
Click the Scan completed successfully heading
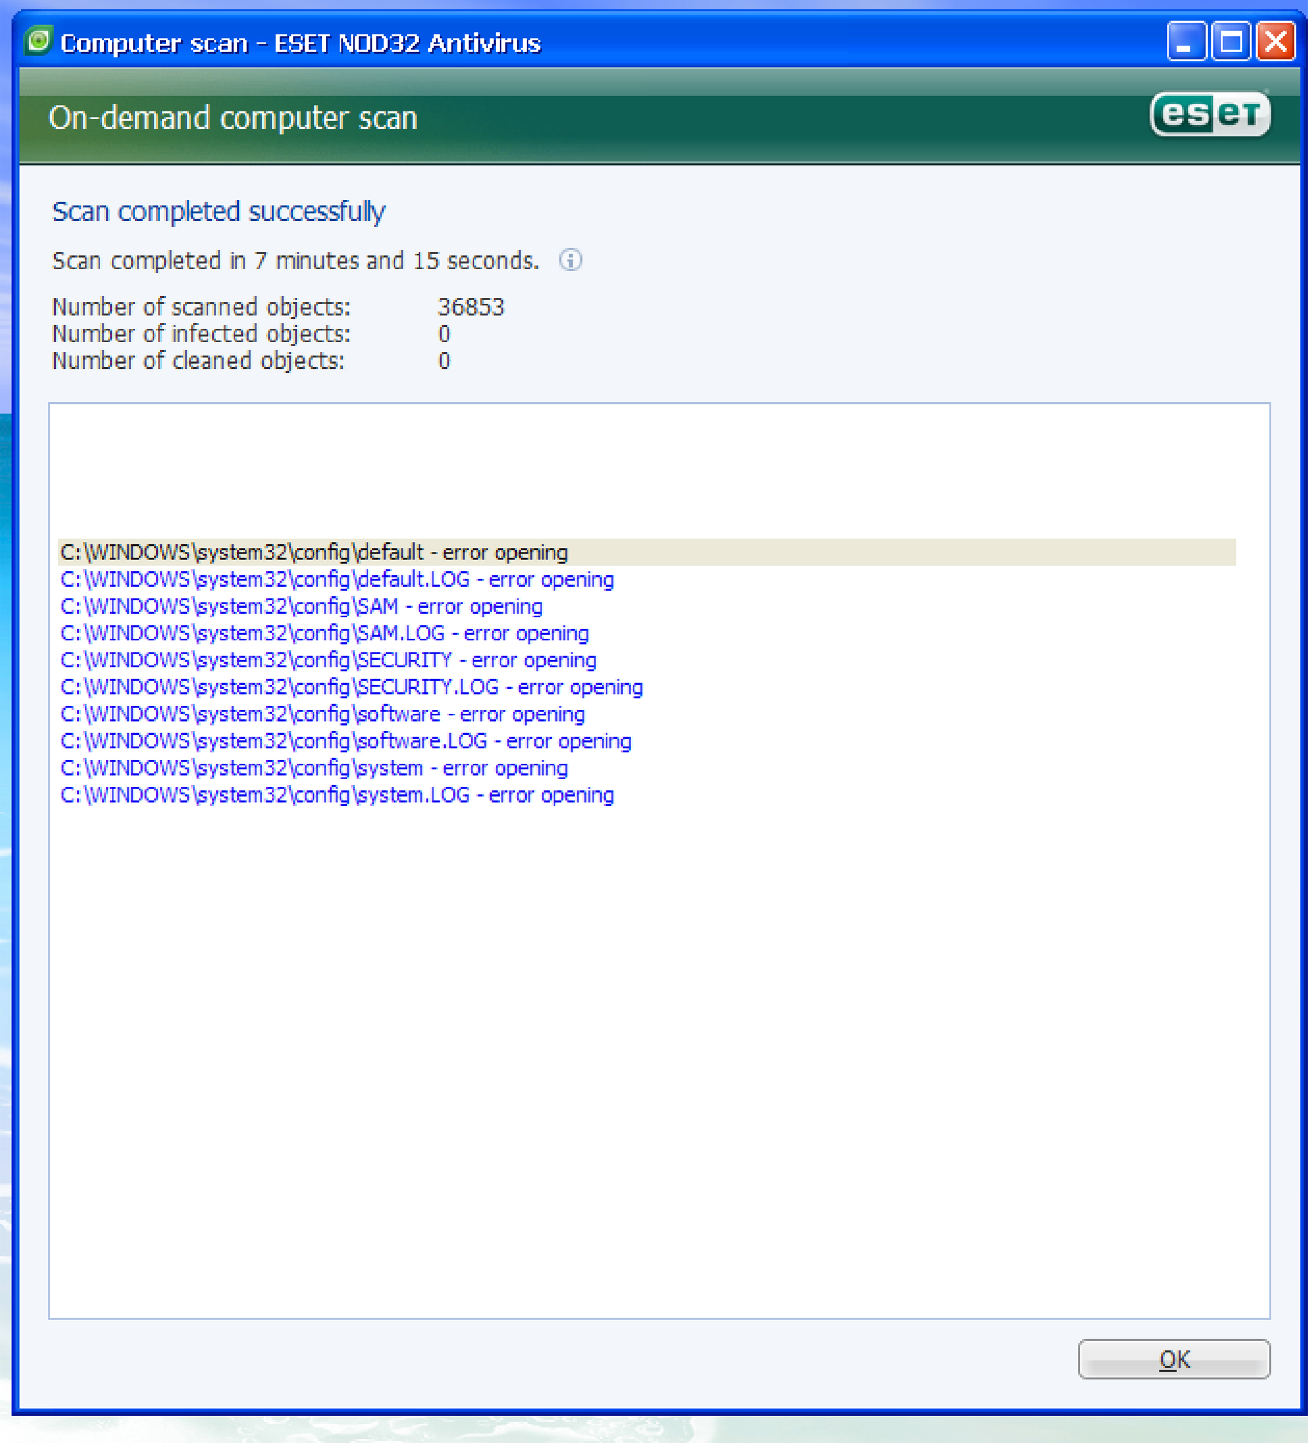click(x=218, y=212)
